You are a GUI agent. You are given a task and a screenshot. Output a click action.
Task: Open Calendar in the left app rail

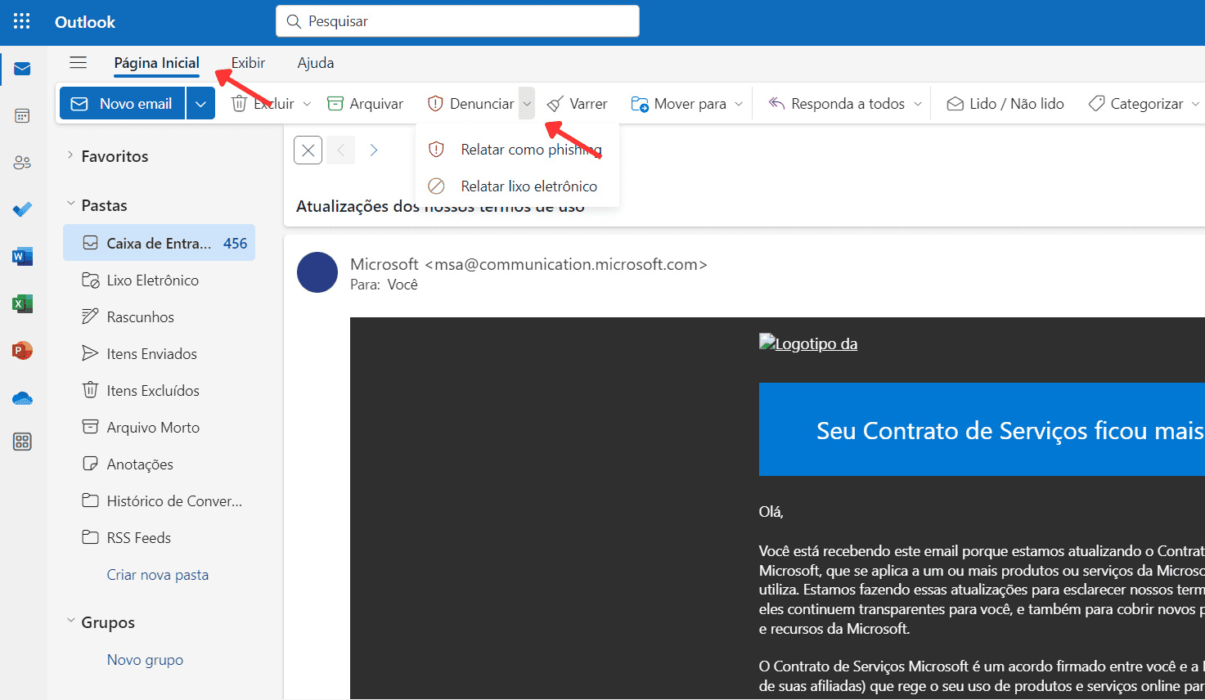click(x=22, y=115)
